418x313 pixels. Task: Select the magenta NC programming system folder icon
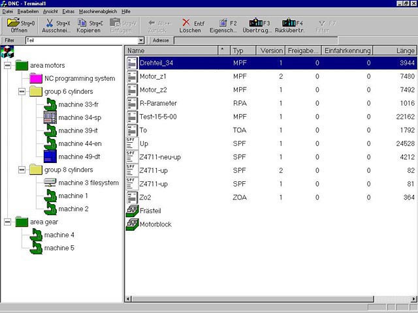[36, 78]
